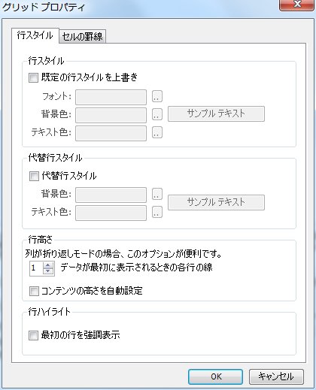Open 行スタイル background color picker button
Image resolution: width=316 pixels, height=390 pixels.
[x=157, y=114]
